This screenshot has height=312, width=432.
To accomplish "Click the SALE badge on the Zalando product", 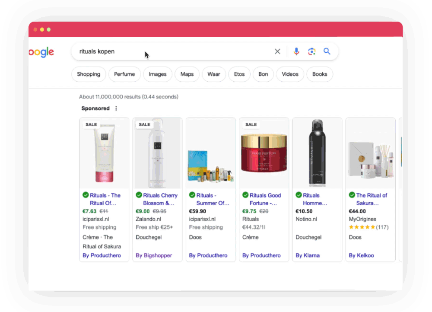I will (x=144, y=124).
